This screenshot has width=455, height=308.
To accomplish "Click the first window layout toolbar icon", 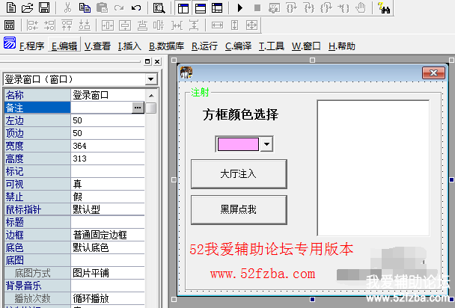I will point(183,8).
